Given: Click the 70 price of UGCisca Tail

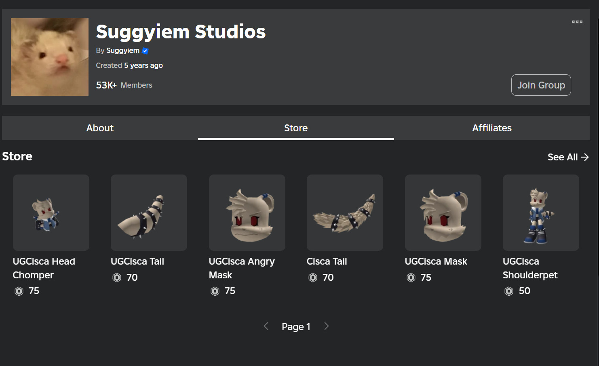Looking at the screenshot, I should click(132, 278).
